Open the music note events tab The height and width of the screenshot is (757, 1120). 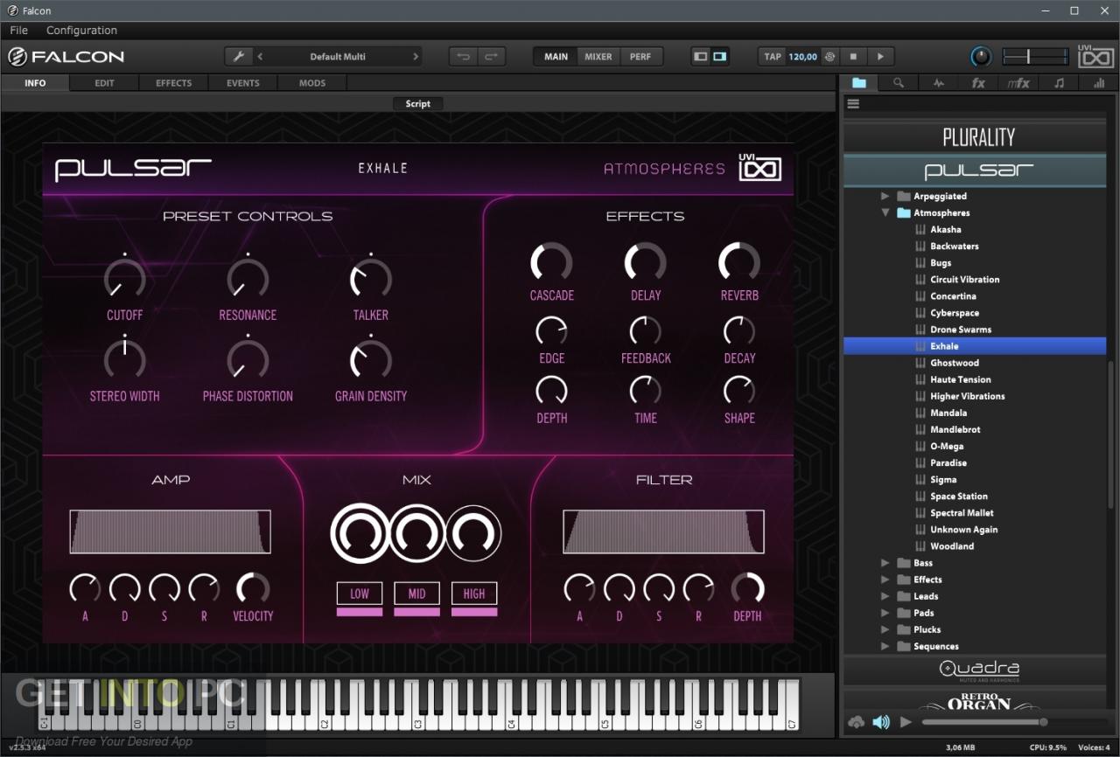[1059, 83]
